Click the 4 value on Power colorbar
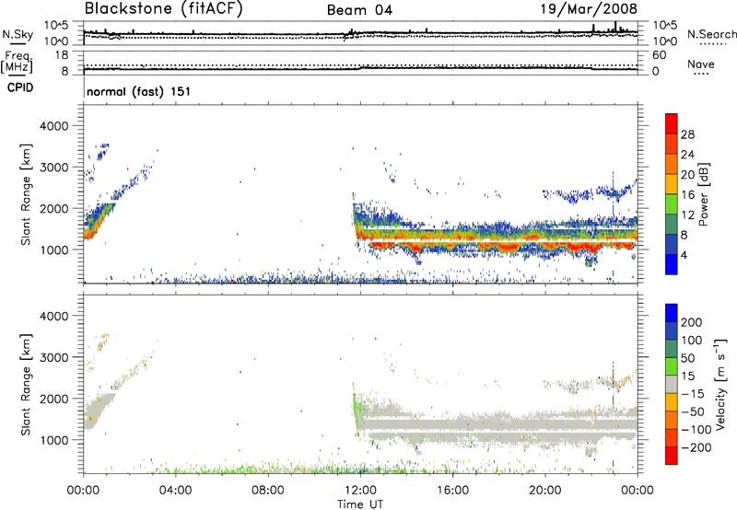The height and width of the screenshot is (510, 737). click(684, 255)
